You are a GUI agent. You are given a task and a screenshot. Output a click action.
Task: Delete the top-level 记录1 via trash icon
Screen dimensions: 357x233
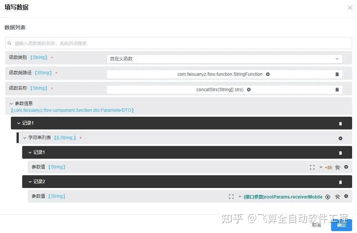340,123
